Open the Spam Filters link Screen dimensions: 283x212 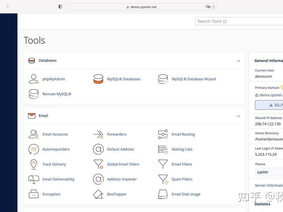click(182, 179)
